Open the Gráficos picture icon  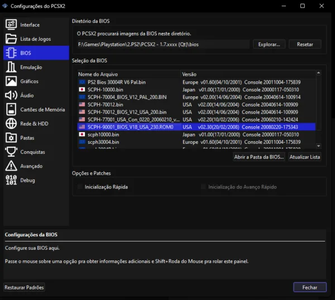[11, 81]
